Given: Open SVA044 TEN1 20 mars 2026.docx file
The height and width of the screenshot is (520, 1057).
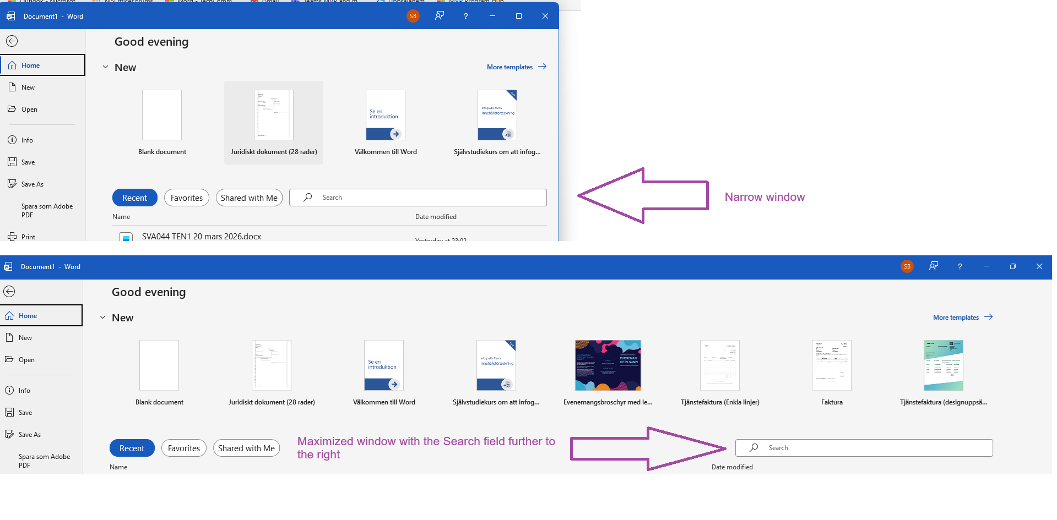Looking at the screenshot, I should pyautogui.click(x=202, y=237).
